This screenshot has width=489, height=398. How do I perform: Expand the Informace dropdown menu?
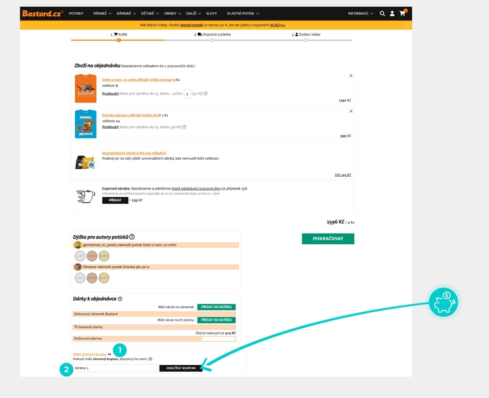coord(360,13)
